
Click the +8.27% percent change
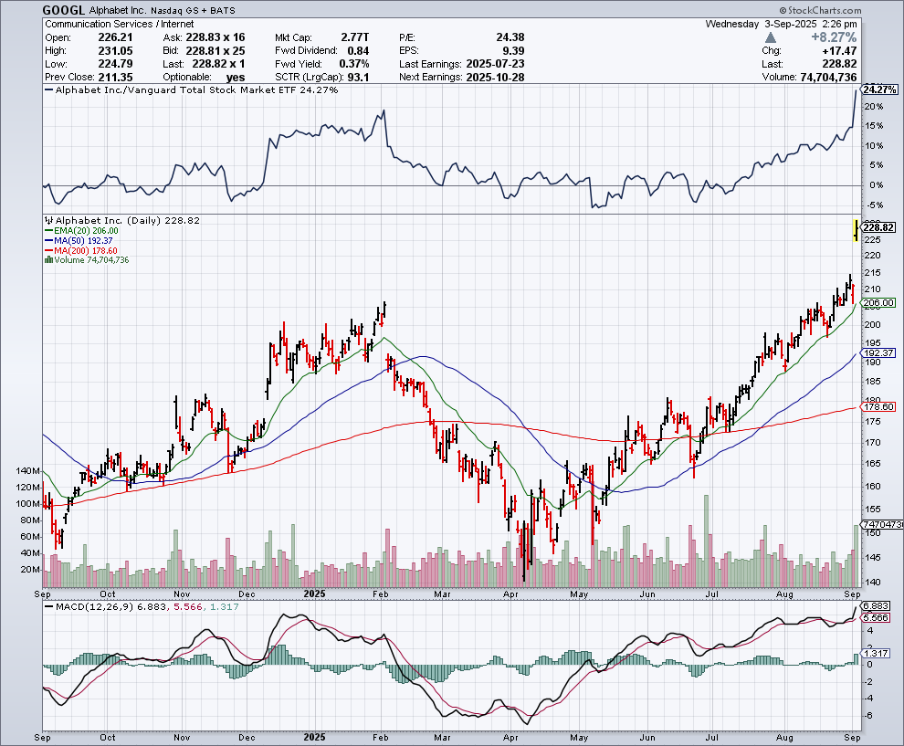coord(834,37)
